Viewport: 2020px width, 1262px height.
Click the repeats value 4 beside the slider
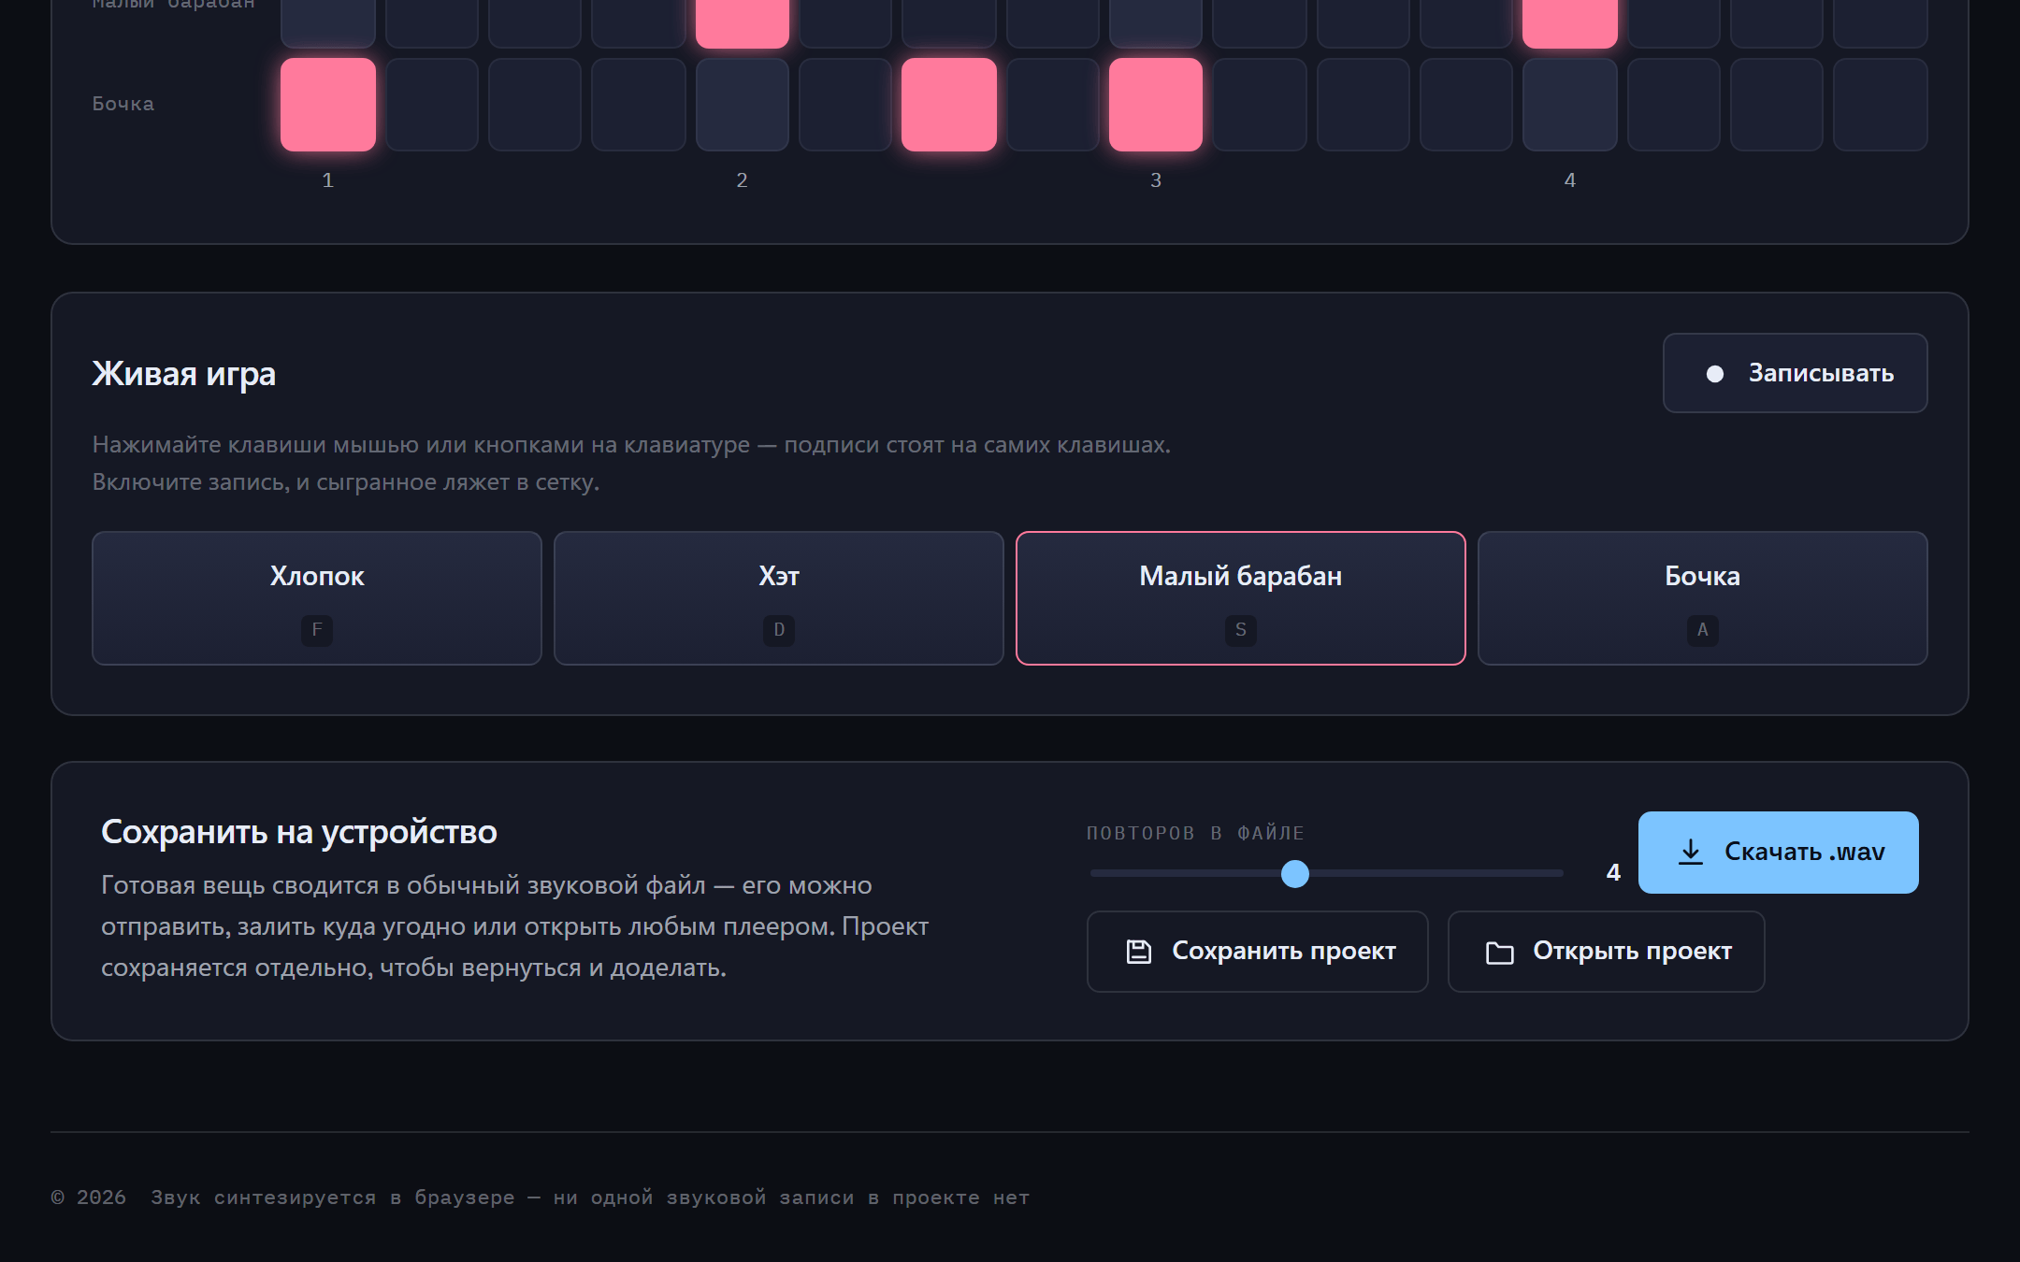pyautogui.click(x=1613, y=873)
